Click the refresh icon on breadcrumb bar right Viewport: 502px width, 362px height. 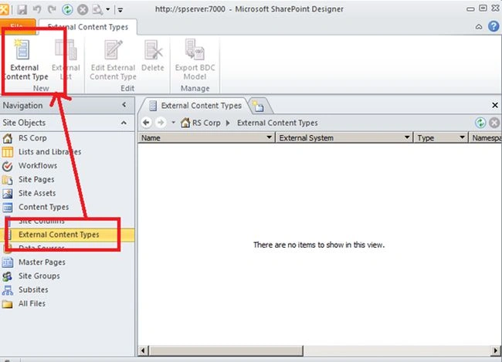click(x=480, y=123)
